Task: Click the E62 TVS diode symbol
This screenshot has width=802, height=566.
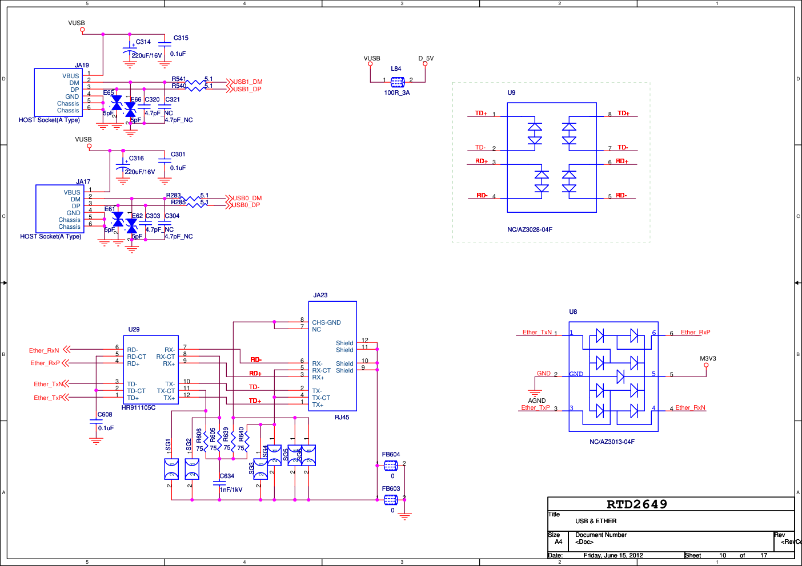Action: pos(131,227)
